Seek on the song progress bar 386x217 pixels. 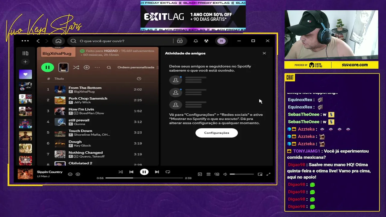click(x=144, y=178)
